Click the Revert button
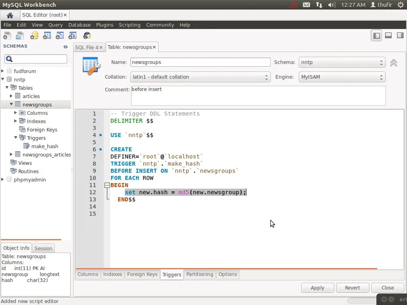 [353, 288]
